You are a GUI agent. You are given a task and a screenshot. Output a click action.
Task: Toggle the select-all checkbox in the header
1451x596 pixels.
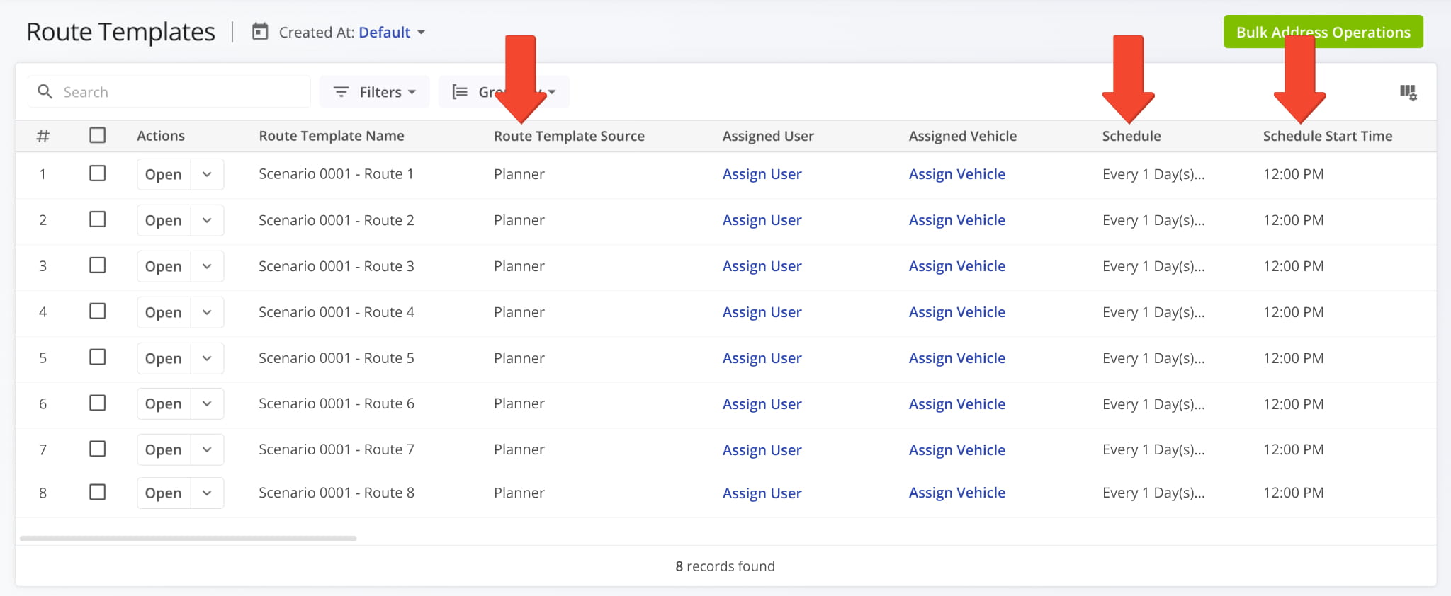[98, 135]
